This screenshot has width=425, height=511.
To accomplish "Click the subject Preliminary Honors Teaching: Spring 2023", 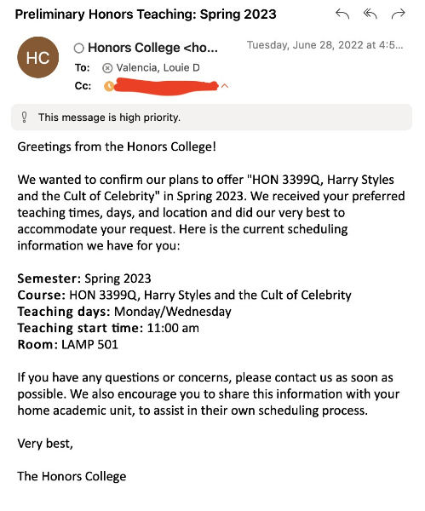I will (x=146, y=14).
